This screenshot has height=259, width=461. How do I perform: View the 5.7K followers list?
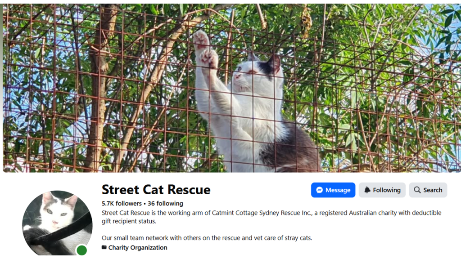point(122,203)
